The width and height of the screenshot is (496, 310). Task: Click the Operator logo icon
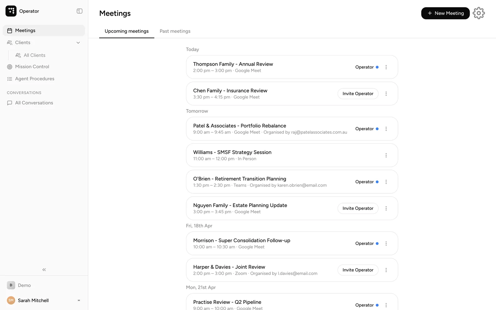pos(11,11)
